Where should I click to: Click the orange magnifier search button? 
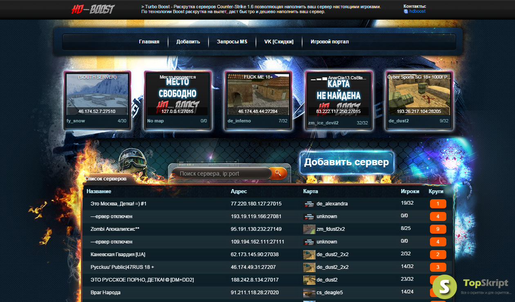click(278, 173)
